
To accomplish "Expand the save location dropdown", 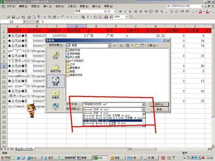I will (x=109, y=45).
